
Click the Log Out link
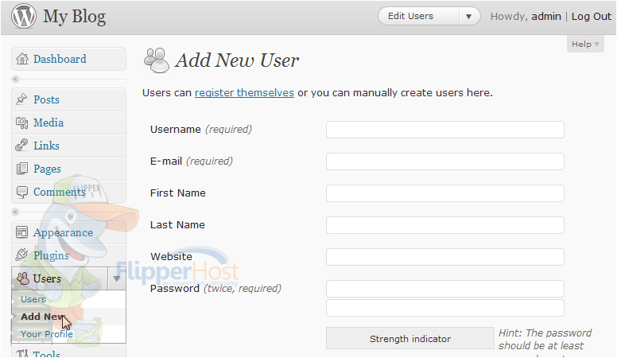591,17
